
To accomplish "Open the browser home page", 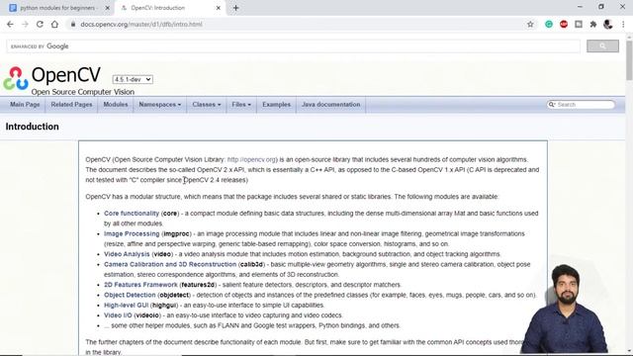I will (54, 24).
